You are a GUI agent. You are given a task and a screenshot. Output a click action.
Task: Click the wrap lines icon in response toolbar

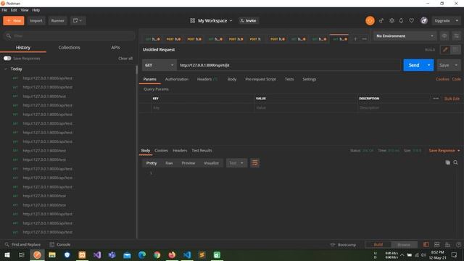(x=254, y=163)
